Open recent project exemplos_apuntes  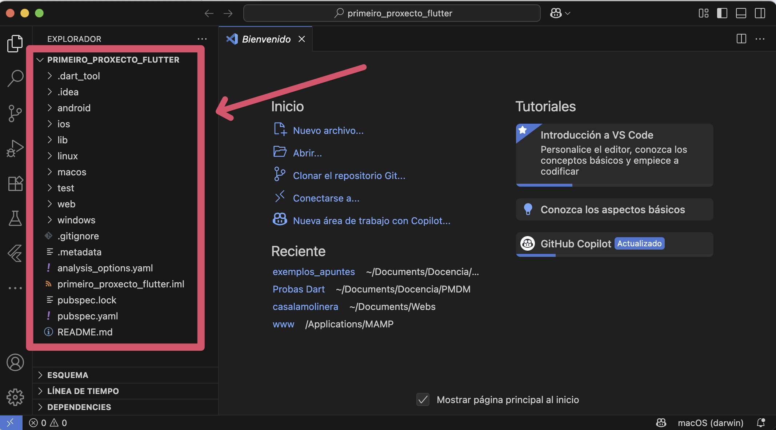313,272
